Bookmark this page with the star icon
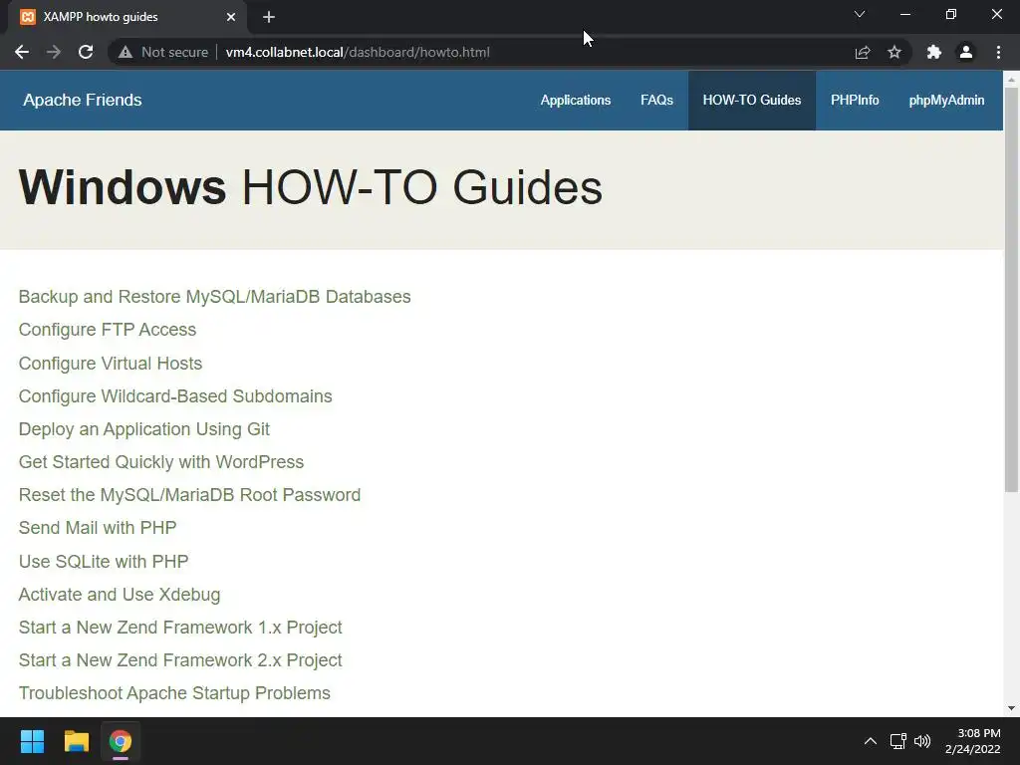 tap(894, 52)
